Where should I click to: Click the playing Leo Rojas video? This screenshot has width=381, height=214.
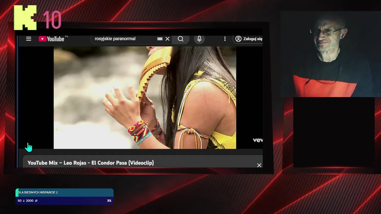(x=145, y=97)
